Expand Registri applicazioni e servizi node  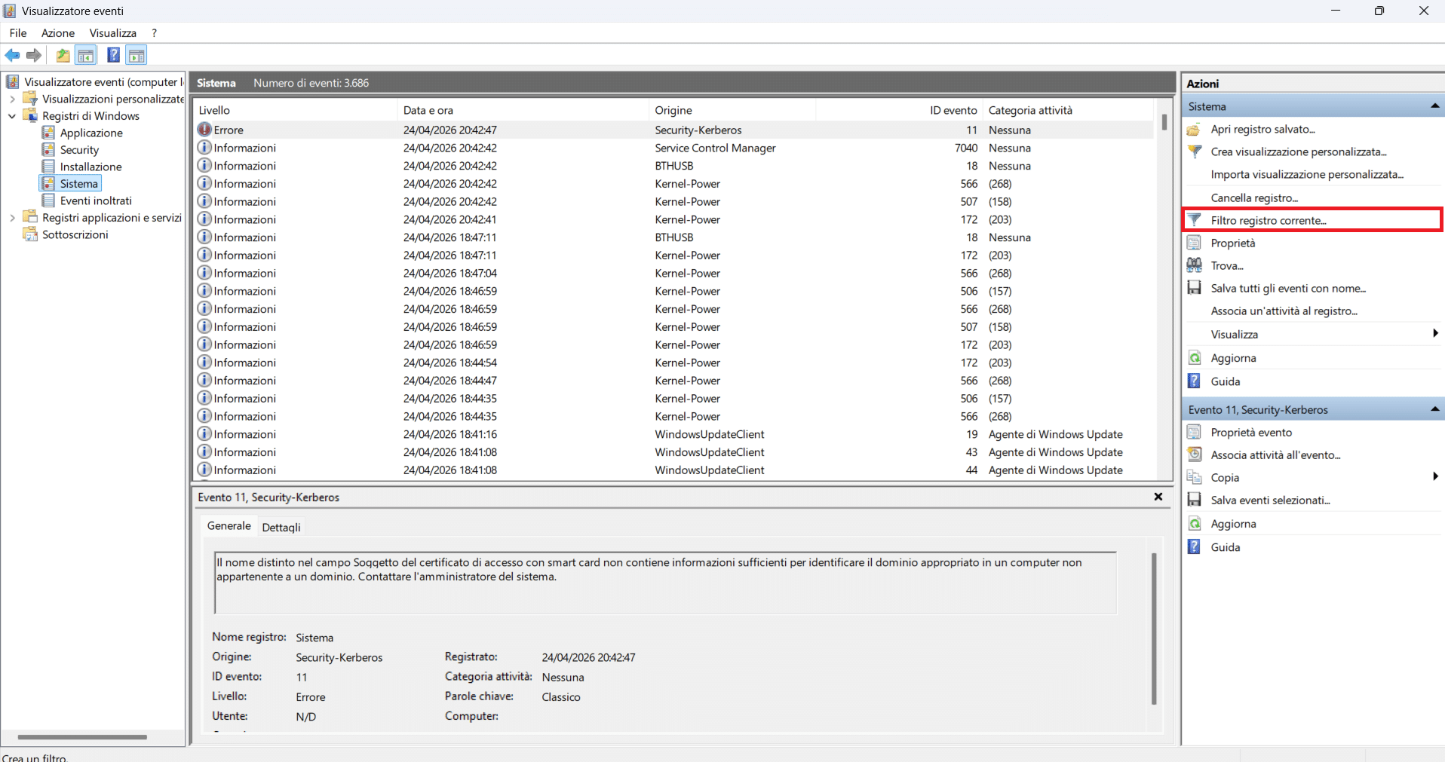(x=12, y=218)
